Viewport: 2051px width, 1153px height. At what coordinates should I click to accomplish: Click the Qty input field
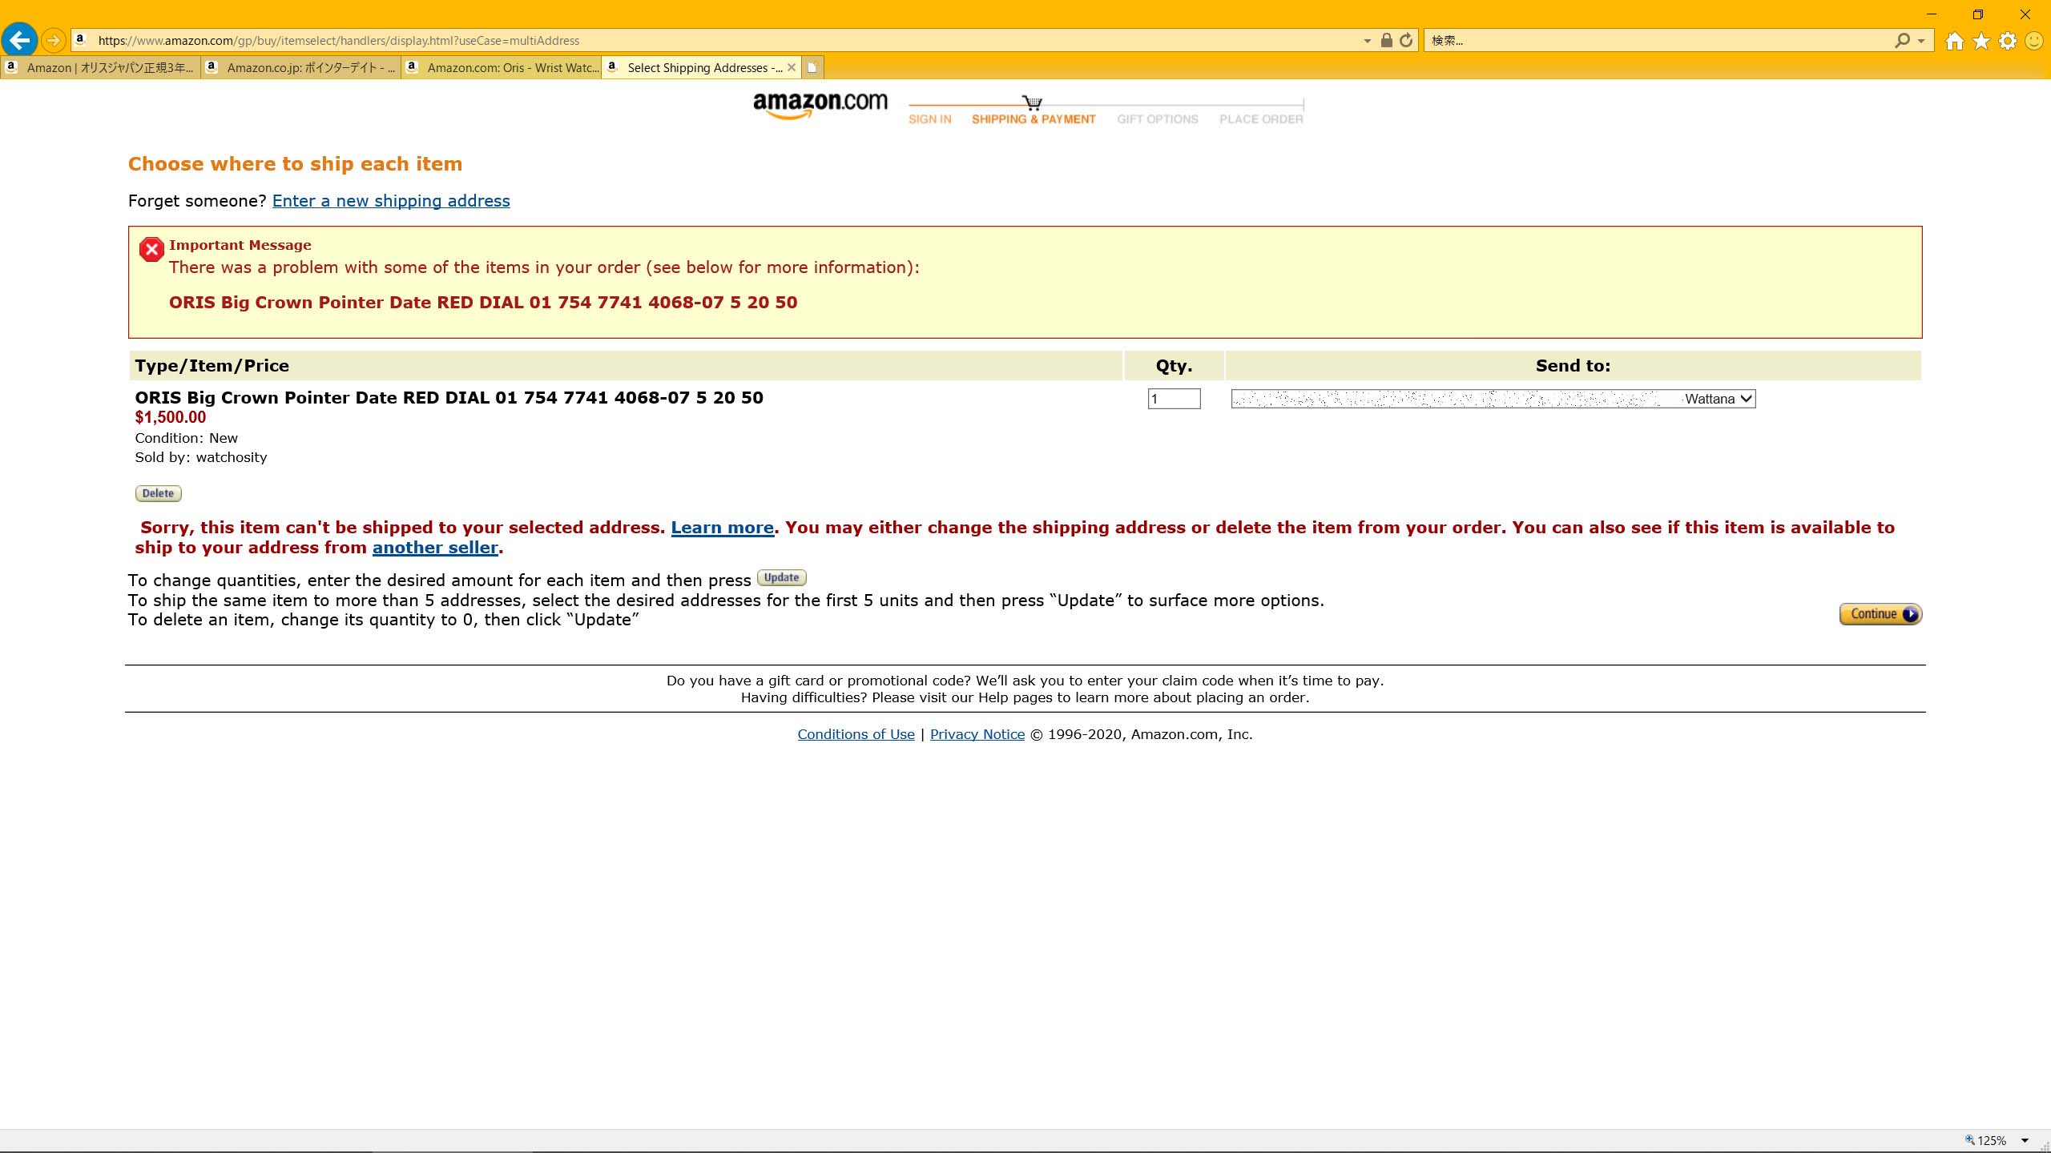coord(1174,399)
